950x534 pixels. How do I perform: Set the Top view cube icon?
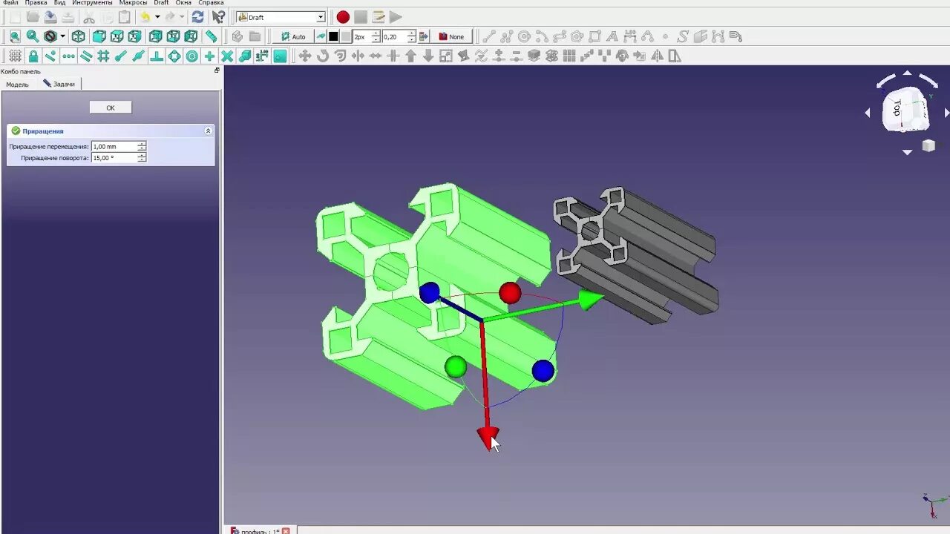click(117, 36)
